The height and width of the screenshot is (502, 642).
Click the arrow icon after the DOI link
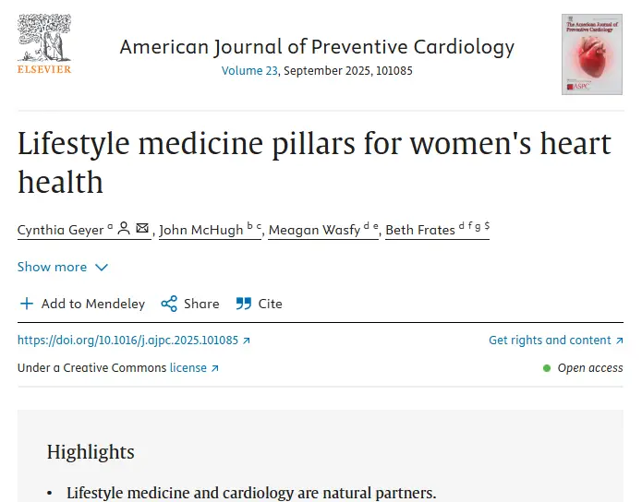coord(247,341)
